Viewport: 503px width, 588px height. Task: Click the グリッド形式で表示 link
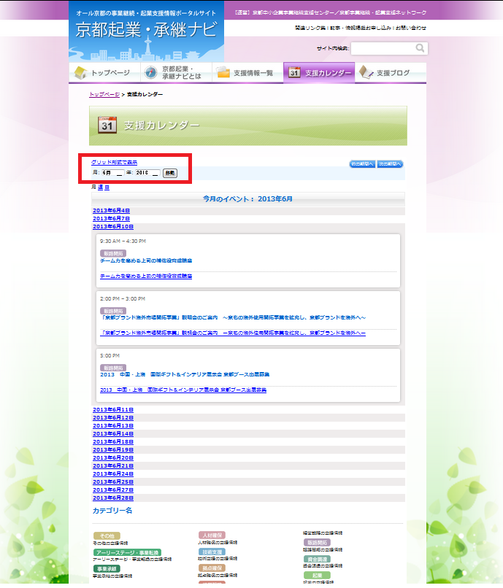(114, 162)
